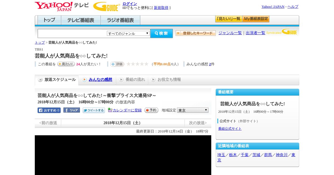Screen dimensions: 334x175
Task: Select the 番組の流れ tab
Action: coord(132,80)
